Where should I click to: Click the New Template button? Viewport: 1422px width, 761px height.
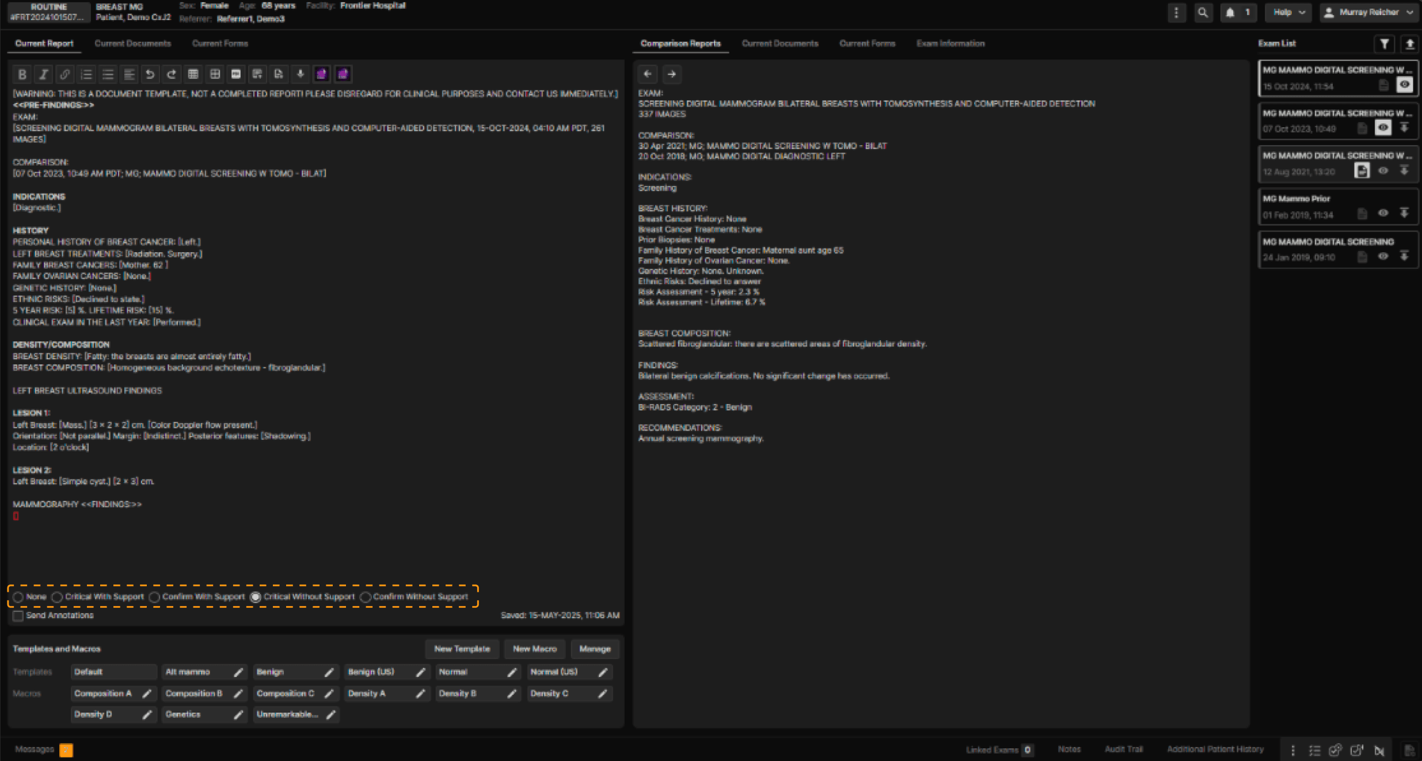462,649
